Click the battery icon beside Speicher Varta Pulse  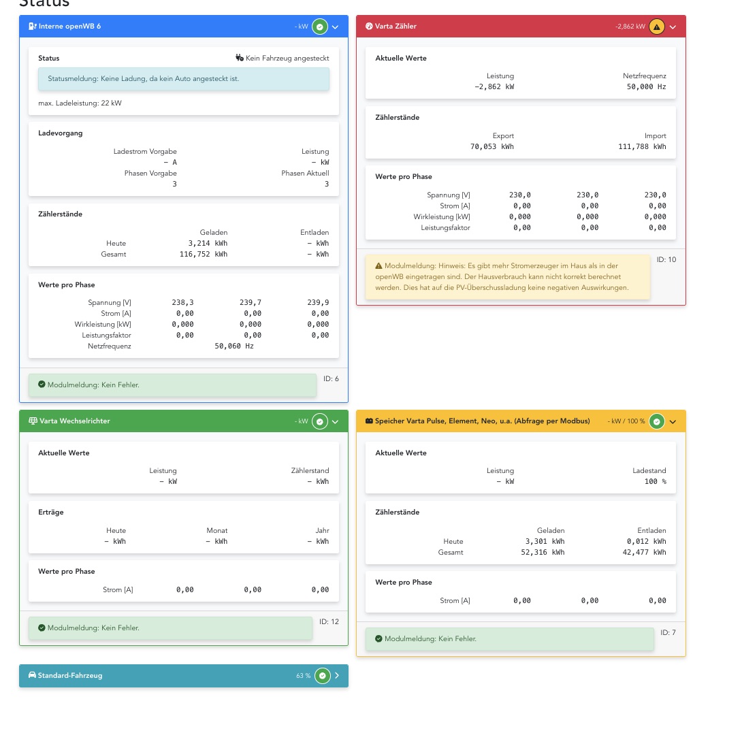(369, 421)
